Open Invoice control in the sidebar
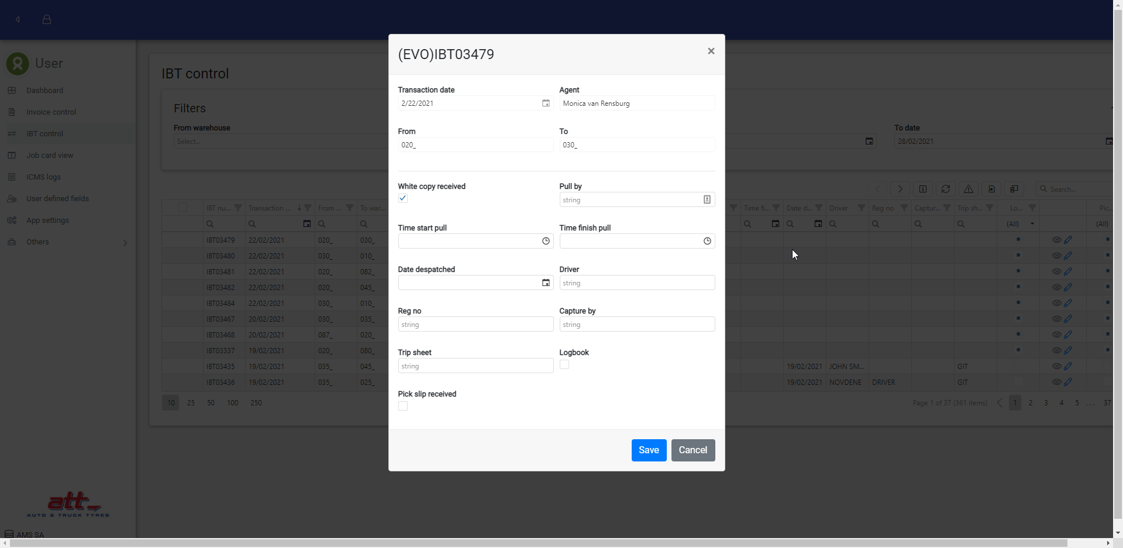Image resolution: width=1123 pixels, height=548 pixels. click(x=51, y=112)
